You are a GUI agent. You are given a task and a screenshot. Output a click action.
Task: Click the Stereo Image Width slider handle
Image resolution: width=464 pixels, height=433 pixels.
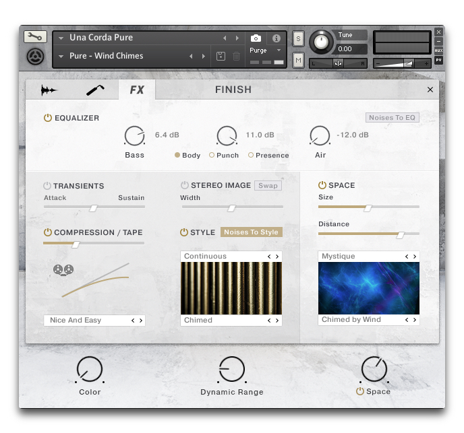coord(231,208)
